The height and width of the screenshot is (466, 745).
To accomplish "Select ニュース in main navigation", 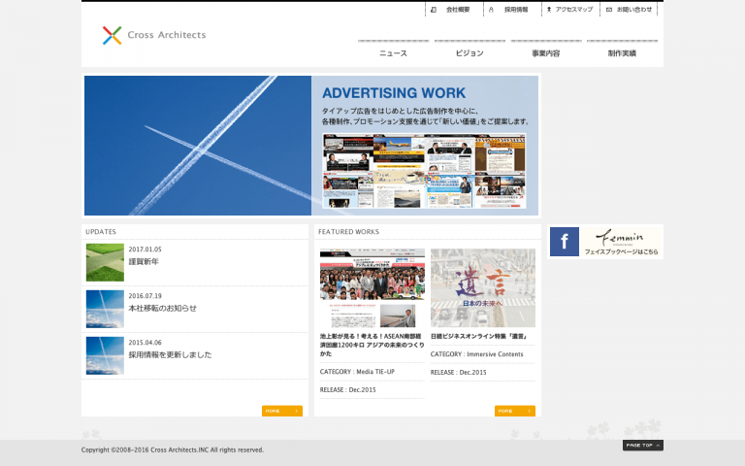I will click(394, 52).
